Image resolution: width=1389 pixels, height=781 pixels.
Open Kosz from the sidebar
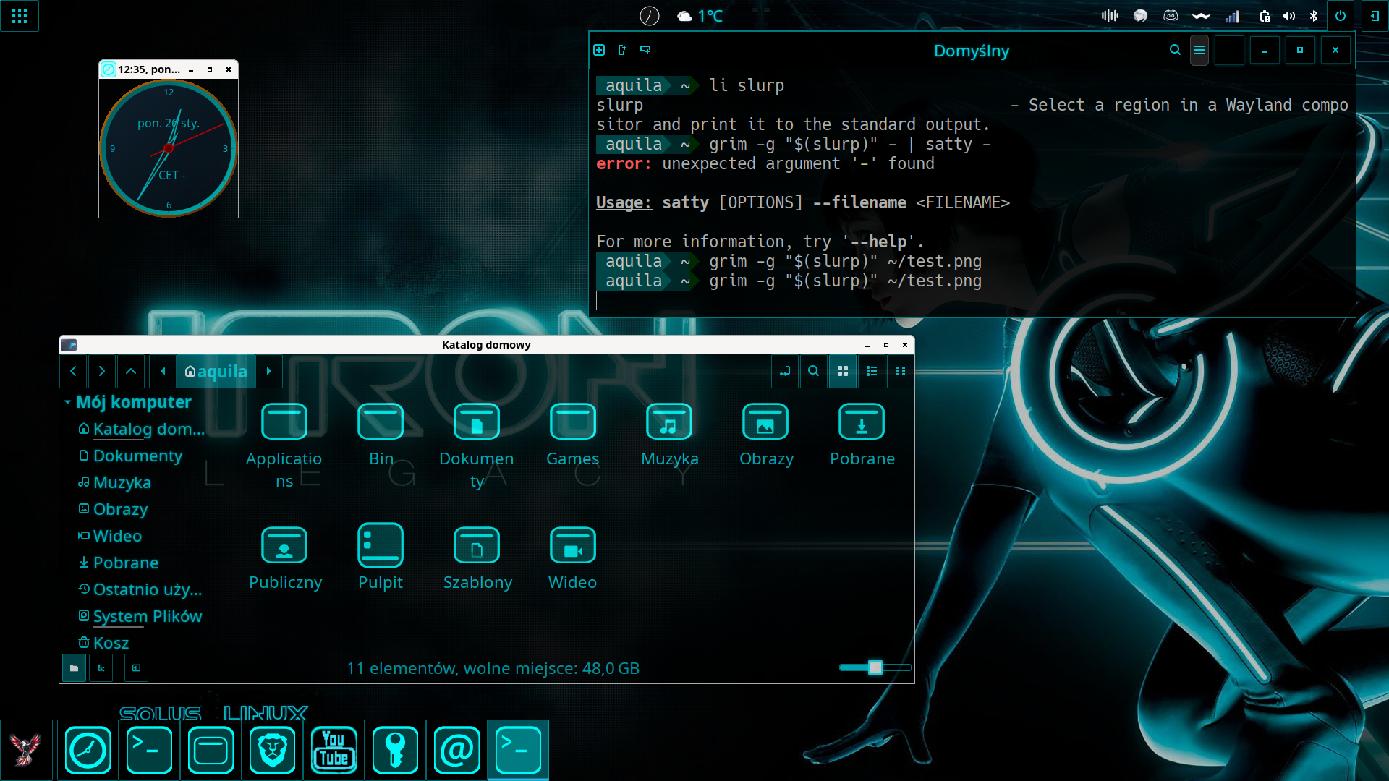coord(111,642)
